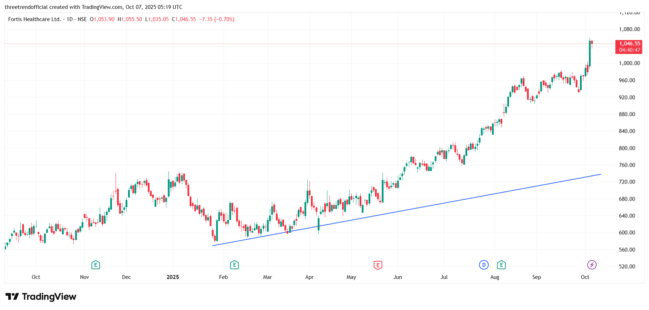The image size is (649, 310).
Task: Open the green earnings marker near Aug
Action: pos(501,265)
